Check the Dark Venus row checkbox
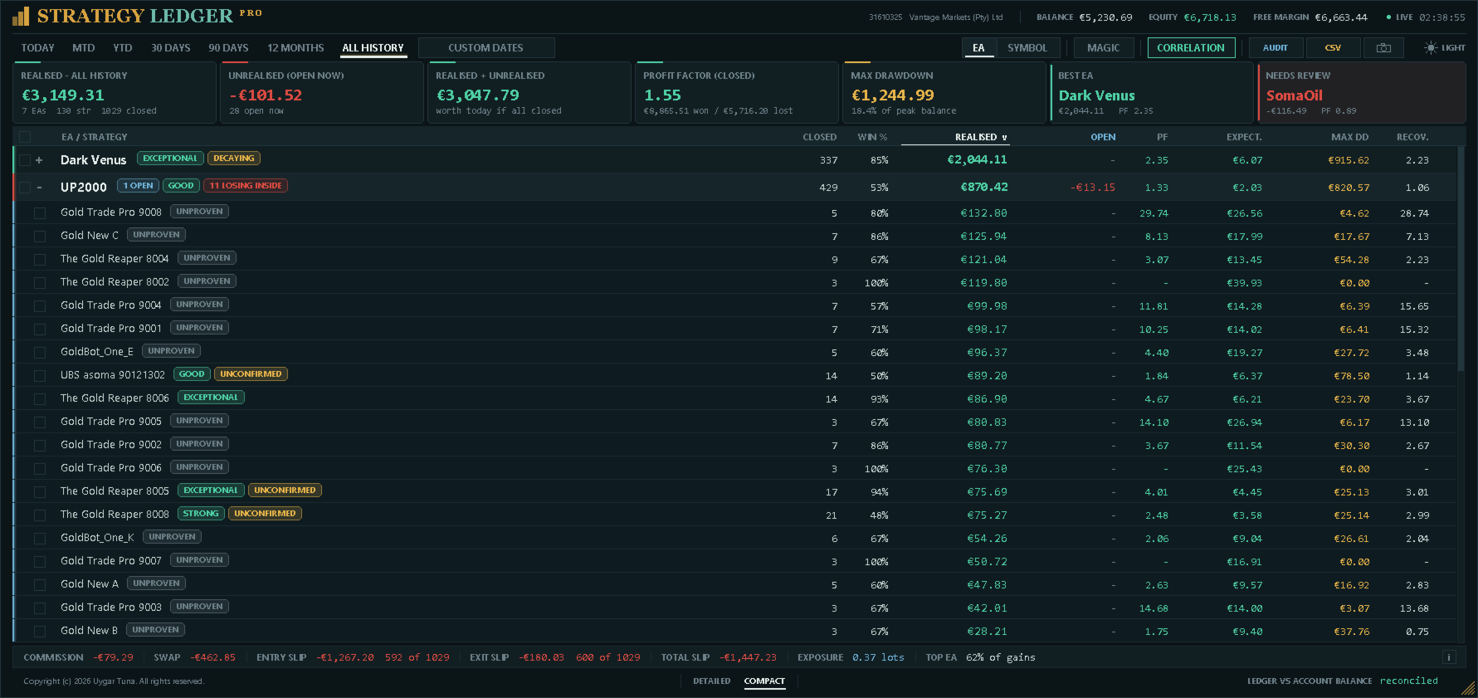 click(x=25, y=160)
